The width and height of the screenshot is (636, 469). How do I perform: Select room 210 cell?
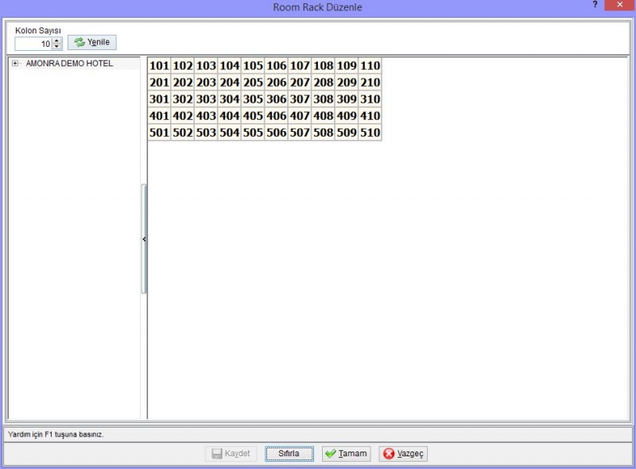[370, 83]
